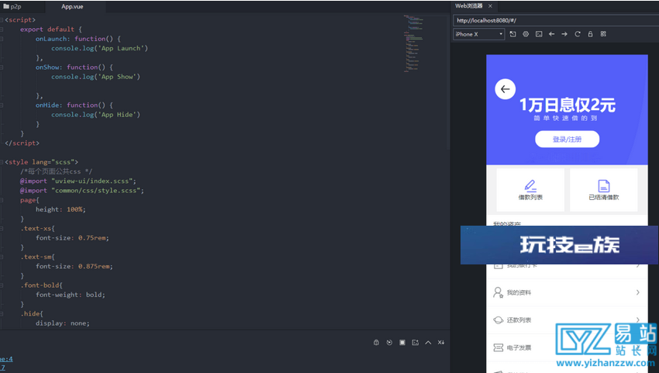Image resolution: width=659 pixels, height=373 pixels.
Task: Open the iPhone X device dropdown
Action: (x=478, y=34)
